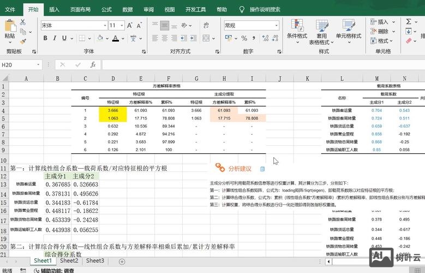Screen dimensions: 425x273
Task: Click the horizontal scrollbar left arrow
Action: click(x=329, y=262)
